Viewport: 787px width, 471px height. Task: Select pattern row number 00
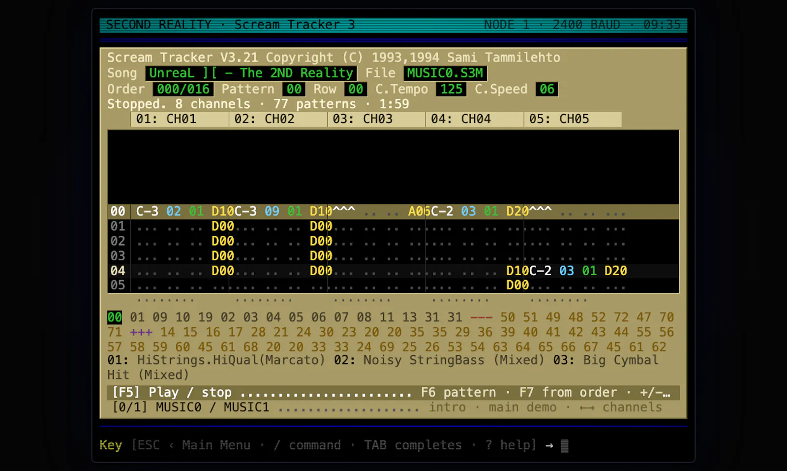coord(118,212)
